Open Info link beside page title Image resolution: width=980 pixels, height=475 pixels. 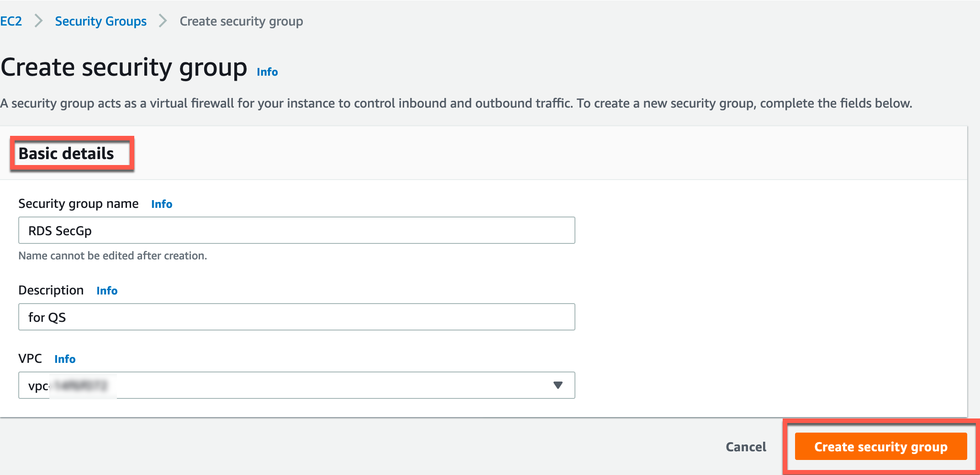pos(267,72)
